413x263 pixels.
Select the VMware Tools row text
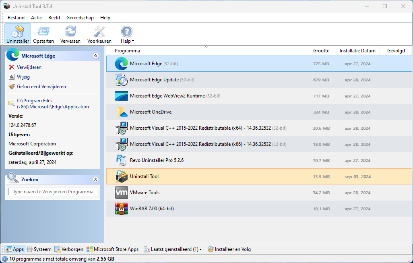145,193
